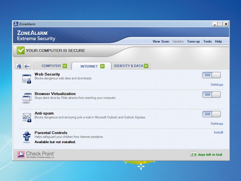Open Web Security Settings link
The width and height of the screenshot is (241, 181).
tap(217, 84)
